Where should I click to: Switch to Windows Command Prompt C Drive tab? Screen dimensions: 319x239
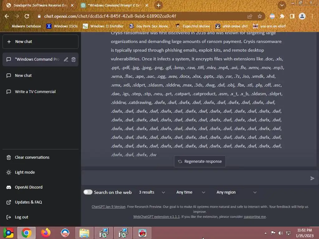(x=115, y=5)
